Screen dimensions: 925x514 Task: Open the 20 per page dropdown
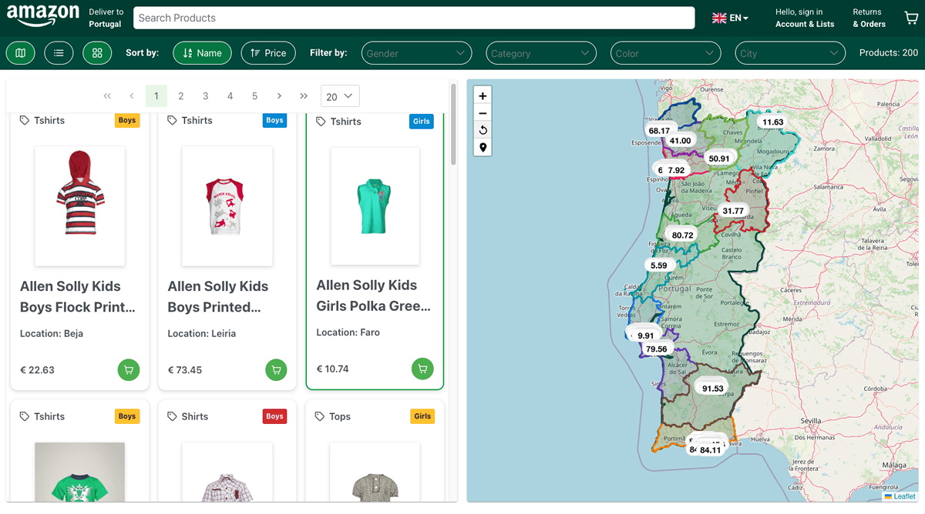pos(339,96)
